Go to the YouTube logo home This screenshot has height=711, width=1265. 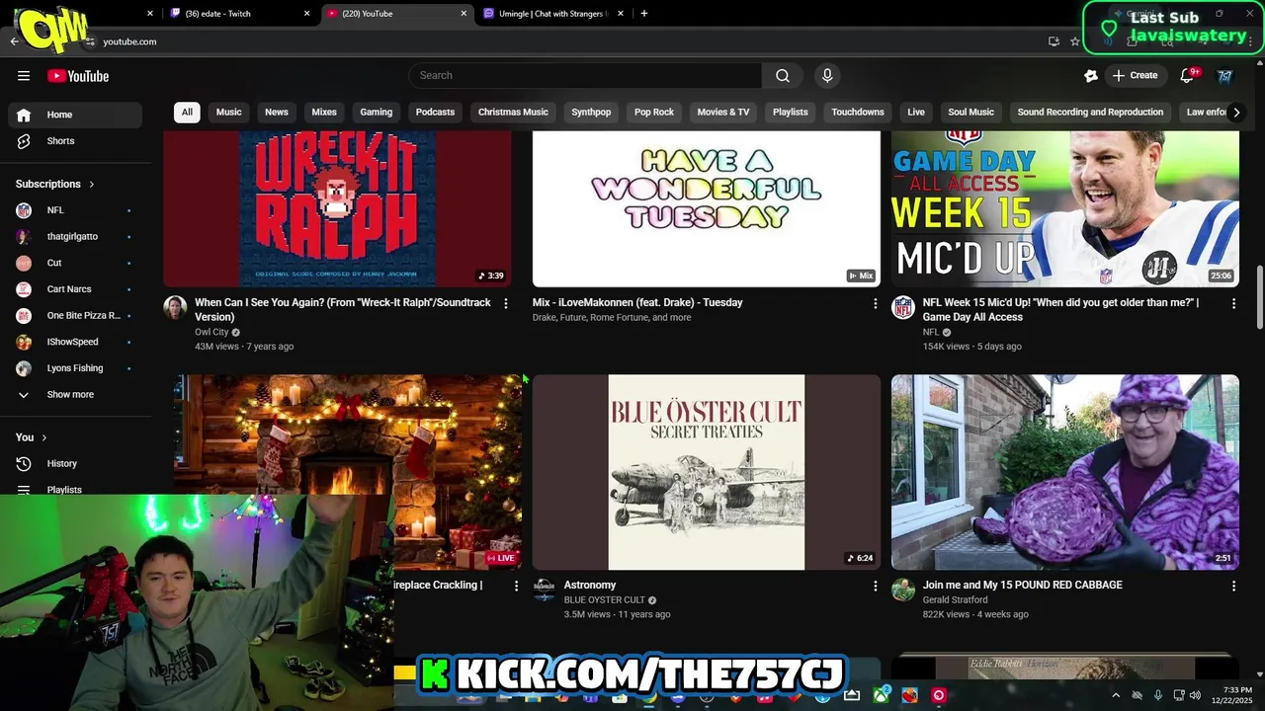(x=78, y=76)
